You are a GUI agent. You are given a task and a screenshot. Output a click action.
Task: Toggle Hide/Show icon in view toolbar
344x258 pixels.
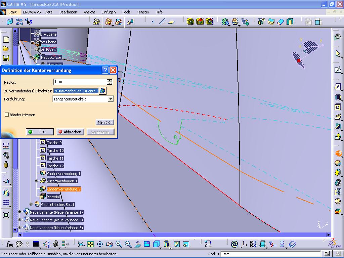[177, 244]
